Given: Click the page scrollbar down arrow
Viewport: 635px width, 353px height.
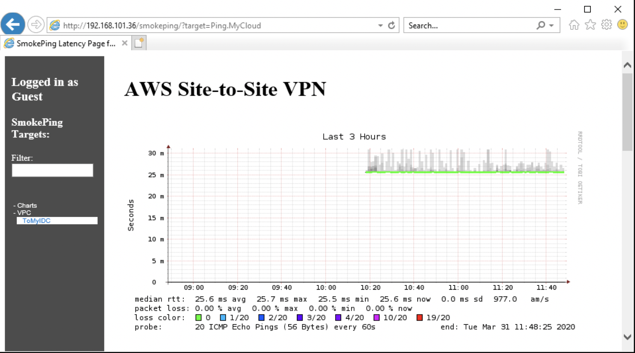Looking at the screenshot, I should (627, 337).
